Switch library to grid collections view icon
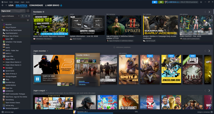 click(28, 11)
